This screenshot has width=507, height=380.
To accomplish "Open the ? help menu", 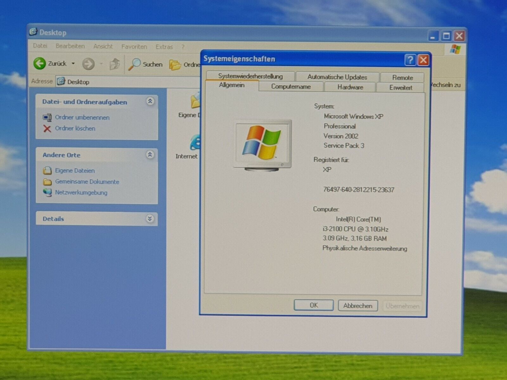I will click(183, 47).
